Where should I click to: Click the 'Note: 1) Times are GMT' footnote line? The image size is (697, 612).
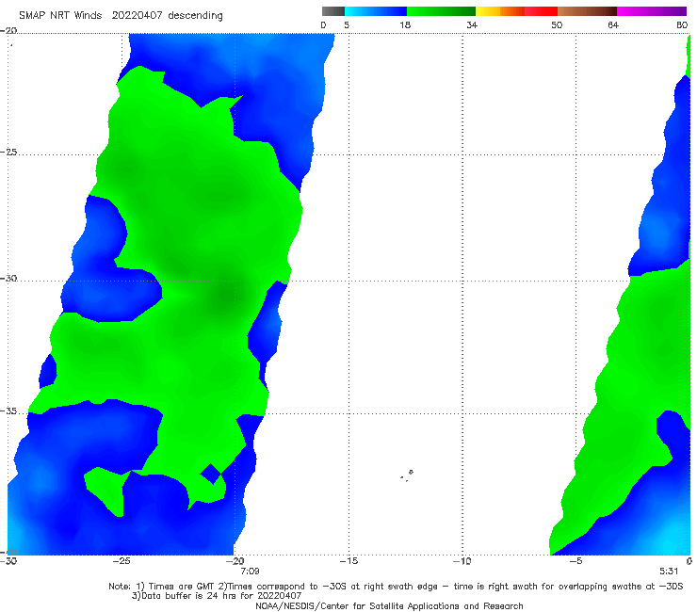396,587
